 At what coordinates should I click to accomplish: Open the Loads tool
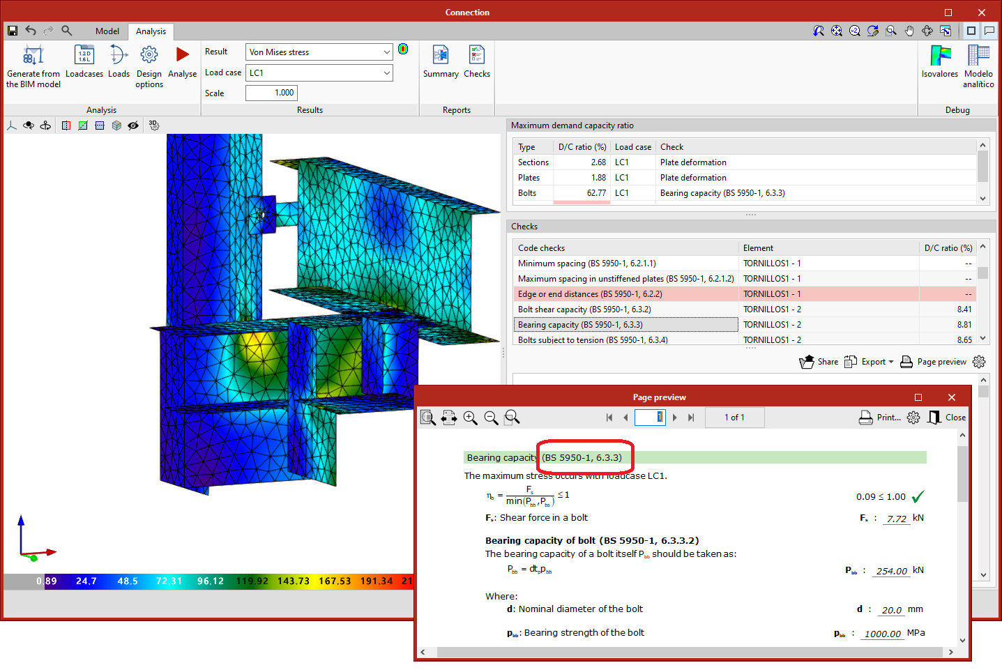(x=119, y=62)
